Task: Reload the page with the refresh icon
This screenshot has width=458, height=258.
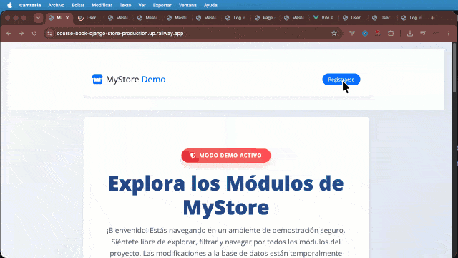Action: [x=34, y=34]
